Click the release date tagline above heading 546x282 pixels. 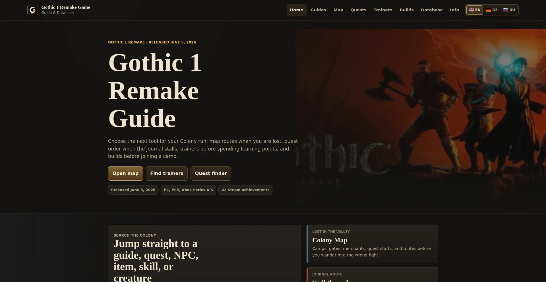coord(152,42)
